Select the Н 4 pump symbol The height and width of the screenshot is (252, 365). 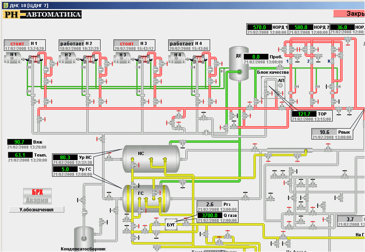[x=177, y=58]
